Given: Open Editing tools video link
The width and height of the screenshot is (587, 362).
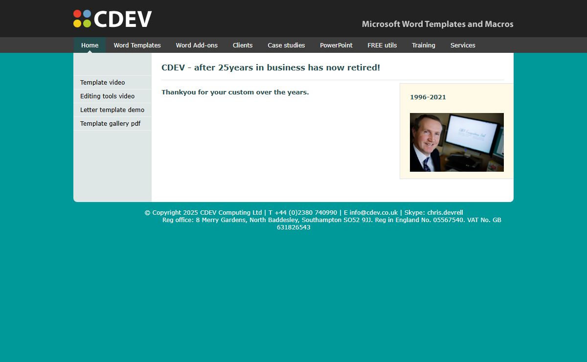Looking at the screenshot, I should tap(113, 96).
